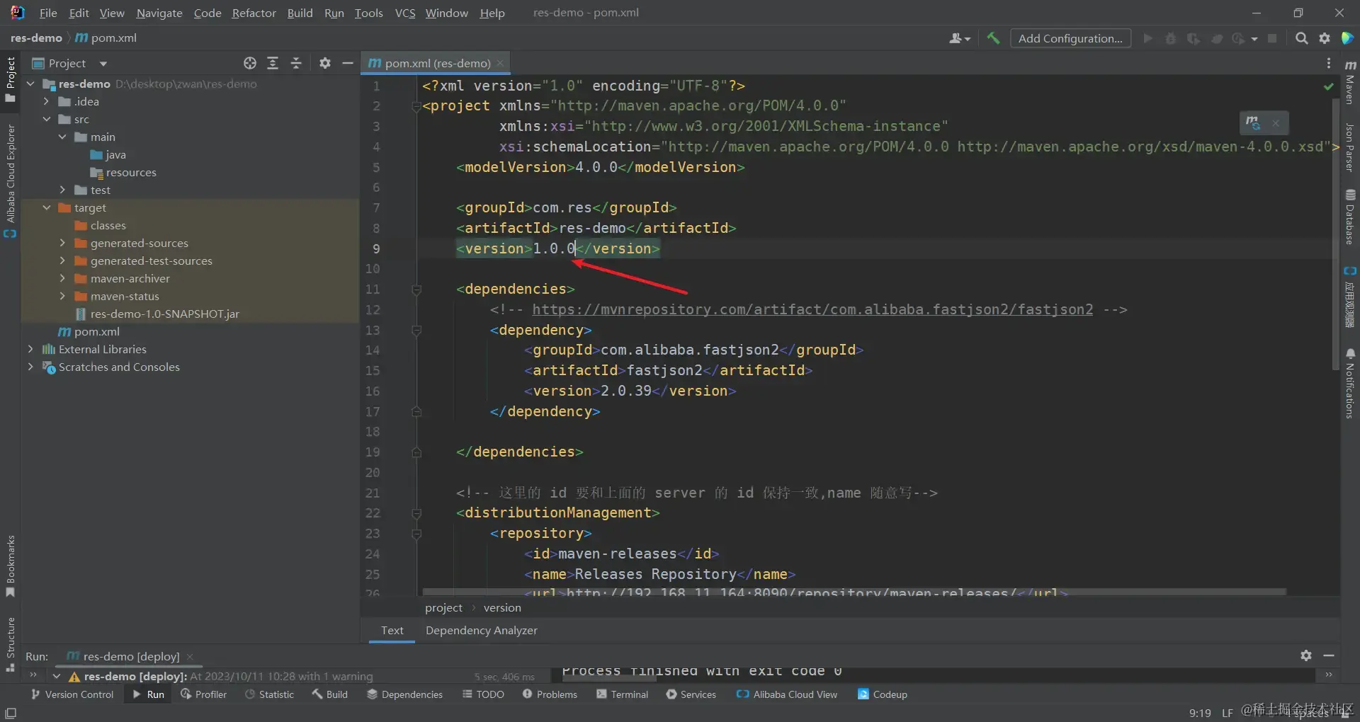Open Project panel options gear
Viewport: 1360px width, 722px height.
click(325, 63)
